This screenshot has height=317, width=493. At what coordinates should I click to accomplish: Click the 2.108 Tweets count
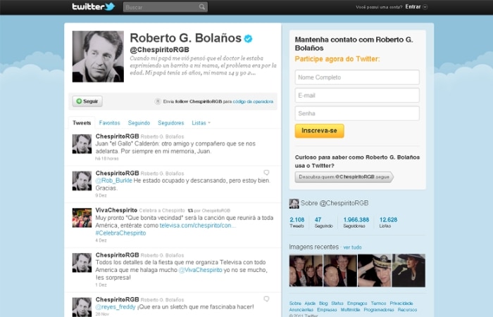[x=297, y=222]
